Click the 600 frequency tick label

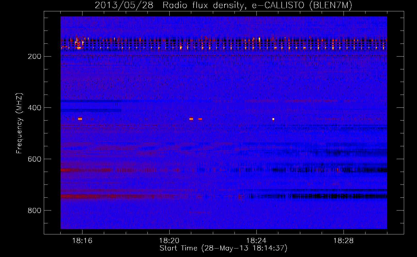click(x=35, y=159)
